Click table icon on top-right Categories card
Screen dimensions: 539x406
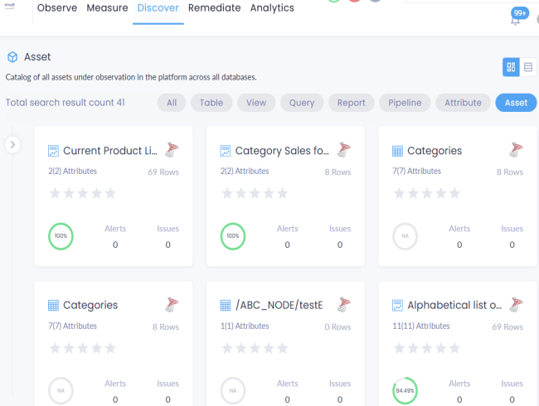coord(398,151)
